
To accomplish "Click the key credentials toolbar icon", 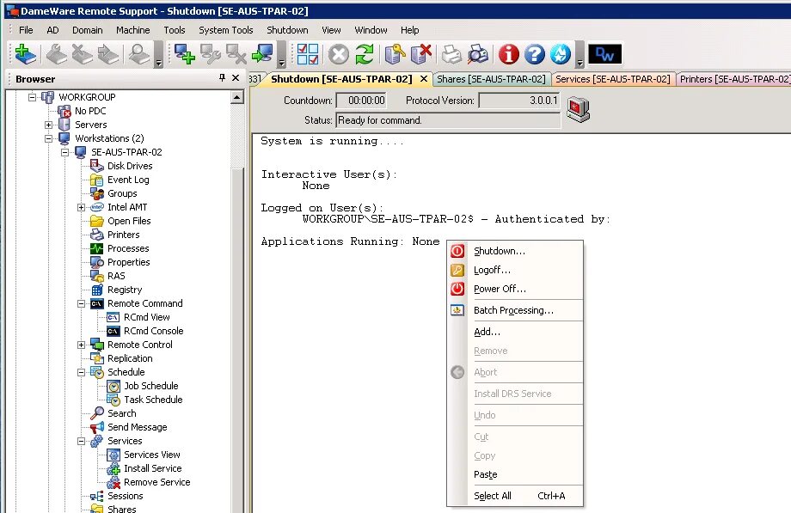I will (395, 54).
